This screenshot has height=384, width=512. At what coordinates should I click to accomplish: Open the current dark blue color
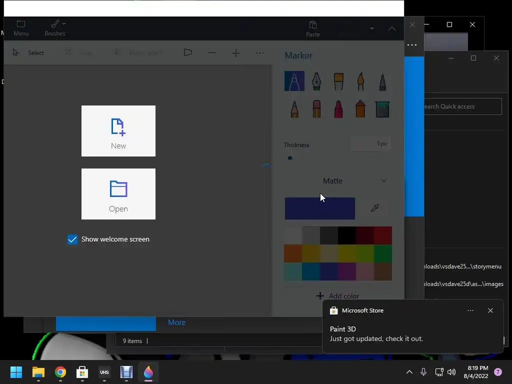[x=319, y=208]
